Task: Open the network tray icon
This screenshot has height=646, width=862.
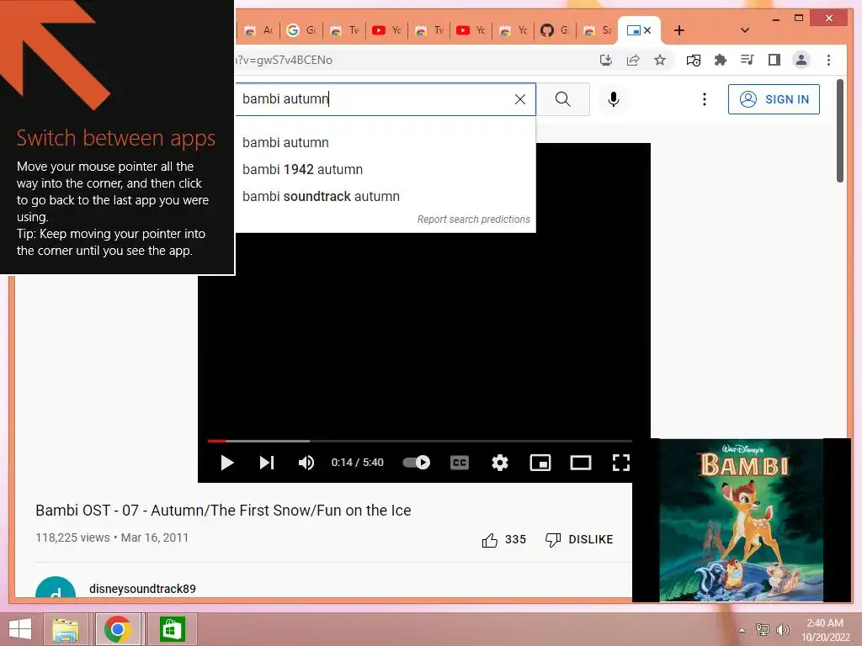Action: point(762,630)
